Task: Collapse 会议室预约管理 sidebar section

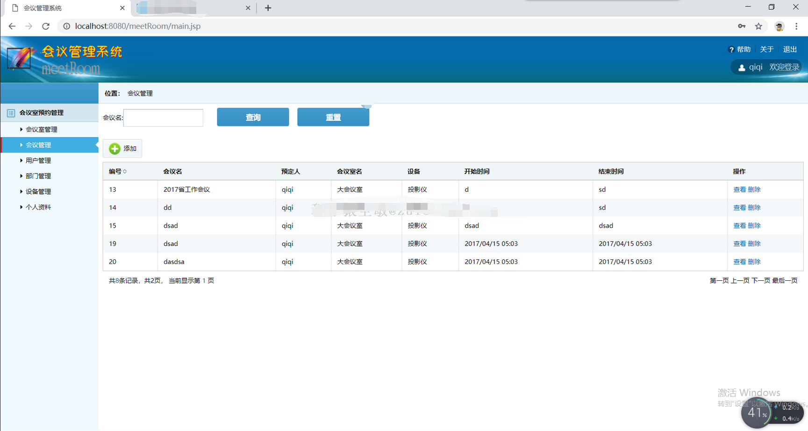Action: pos(50,113)
